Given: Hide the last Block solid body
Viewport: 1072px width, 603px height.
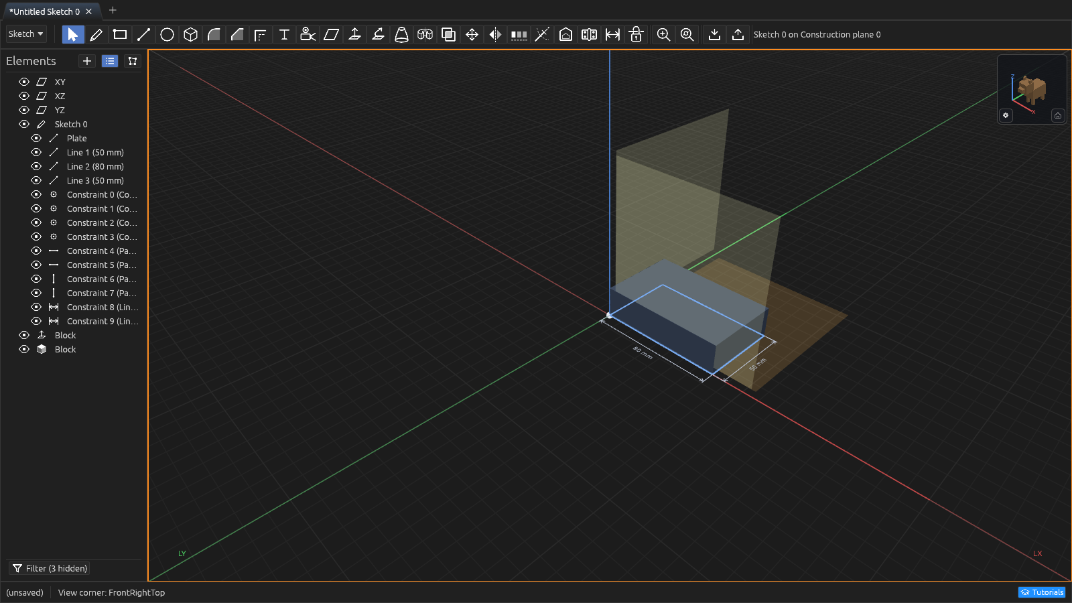Looking at the screenshot, I should (24, 349).
